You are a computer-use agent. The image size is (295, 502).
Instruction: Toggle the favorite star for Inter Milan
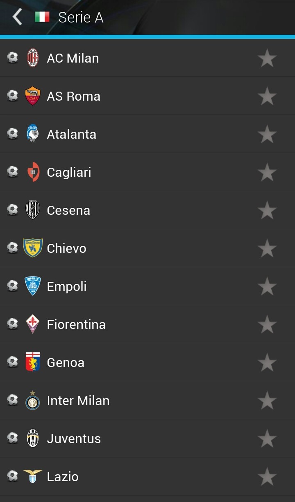pos(267,401)
